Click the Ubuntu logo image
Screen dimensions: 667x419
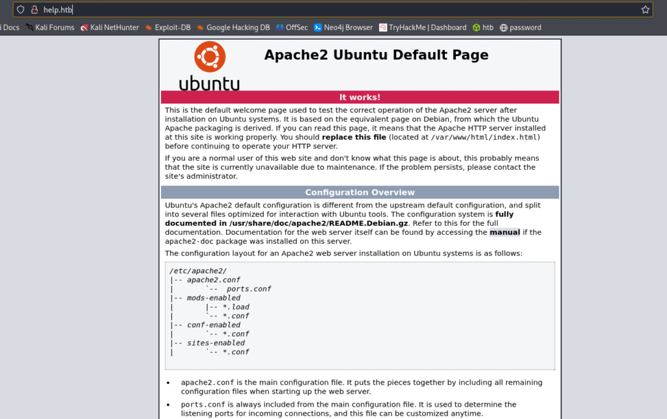209,66
